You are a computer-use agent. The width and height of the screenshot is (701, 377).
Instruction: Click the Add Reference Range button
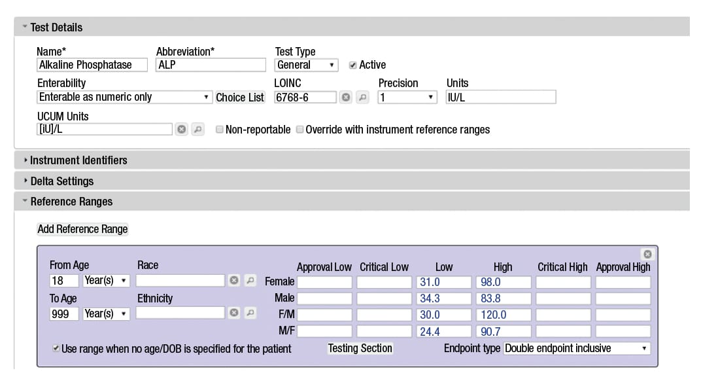pos(82,229)
